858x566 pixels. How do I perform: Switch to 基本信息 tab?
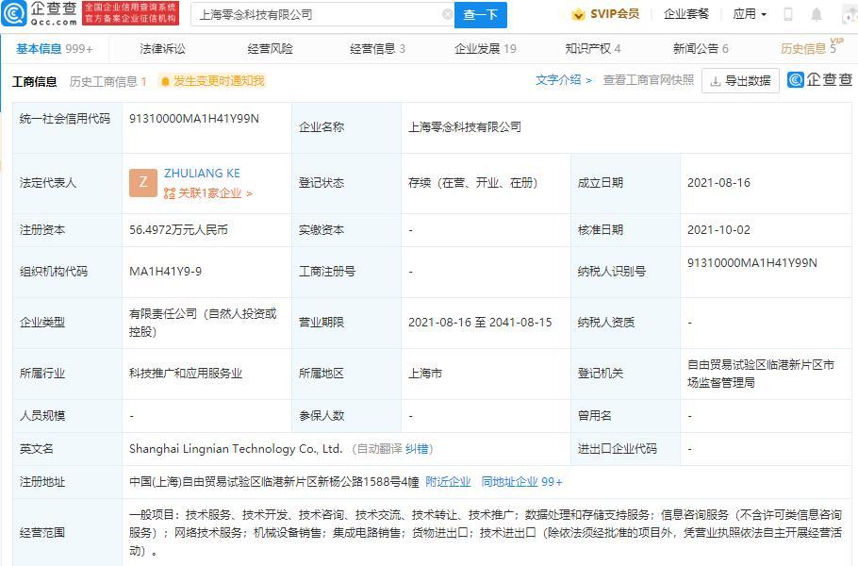click(54, 49)
